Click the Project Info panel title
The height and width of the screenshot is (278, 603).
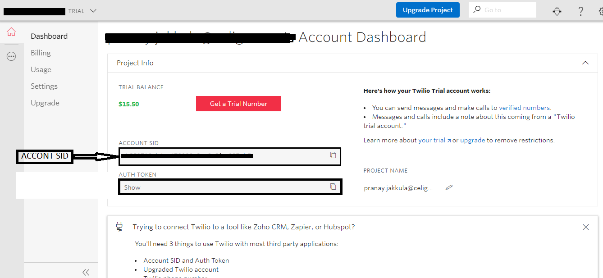135,63
